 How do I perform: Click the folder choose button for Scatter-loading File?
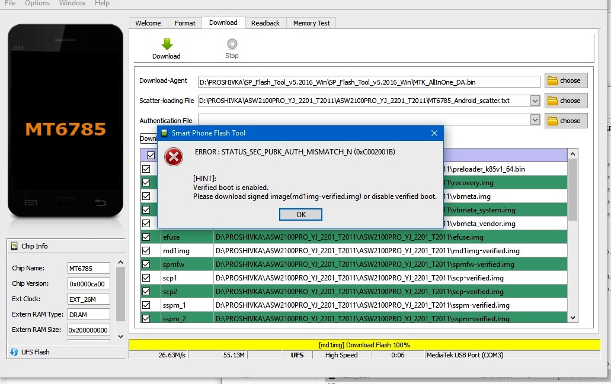[565, 101]
